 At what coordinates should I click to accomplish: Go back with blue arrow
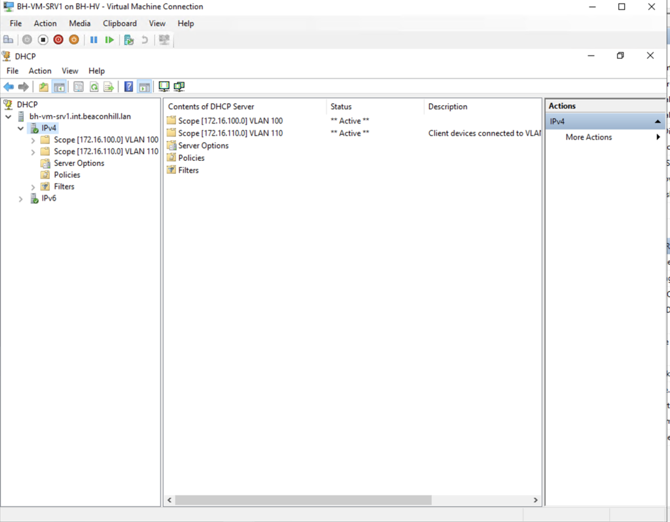pos(9,87)
